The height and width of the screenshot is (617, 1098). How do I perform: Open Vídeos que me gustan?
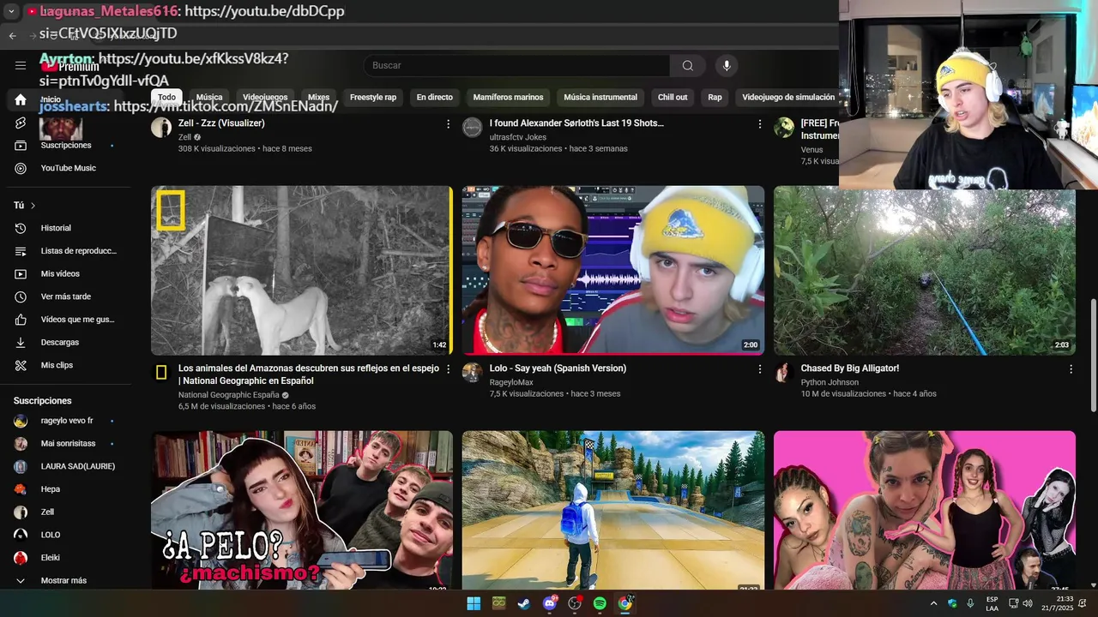(x=66, y=320)
